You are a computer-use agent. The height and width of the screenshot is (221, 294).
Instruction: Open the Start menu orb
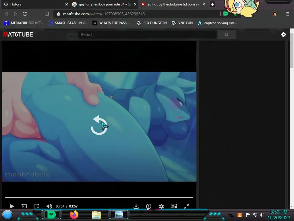[x=7, y=215]
